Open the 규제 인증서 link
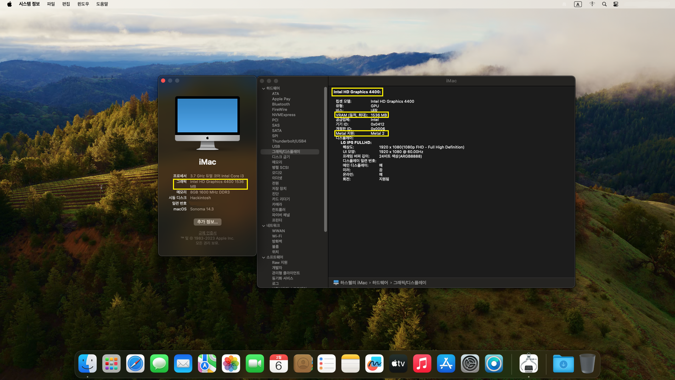 tap(207, 233)
